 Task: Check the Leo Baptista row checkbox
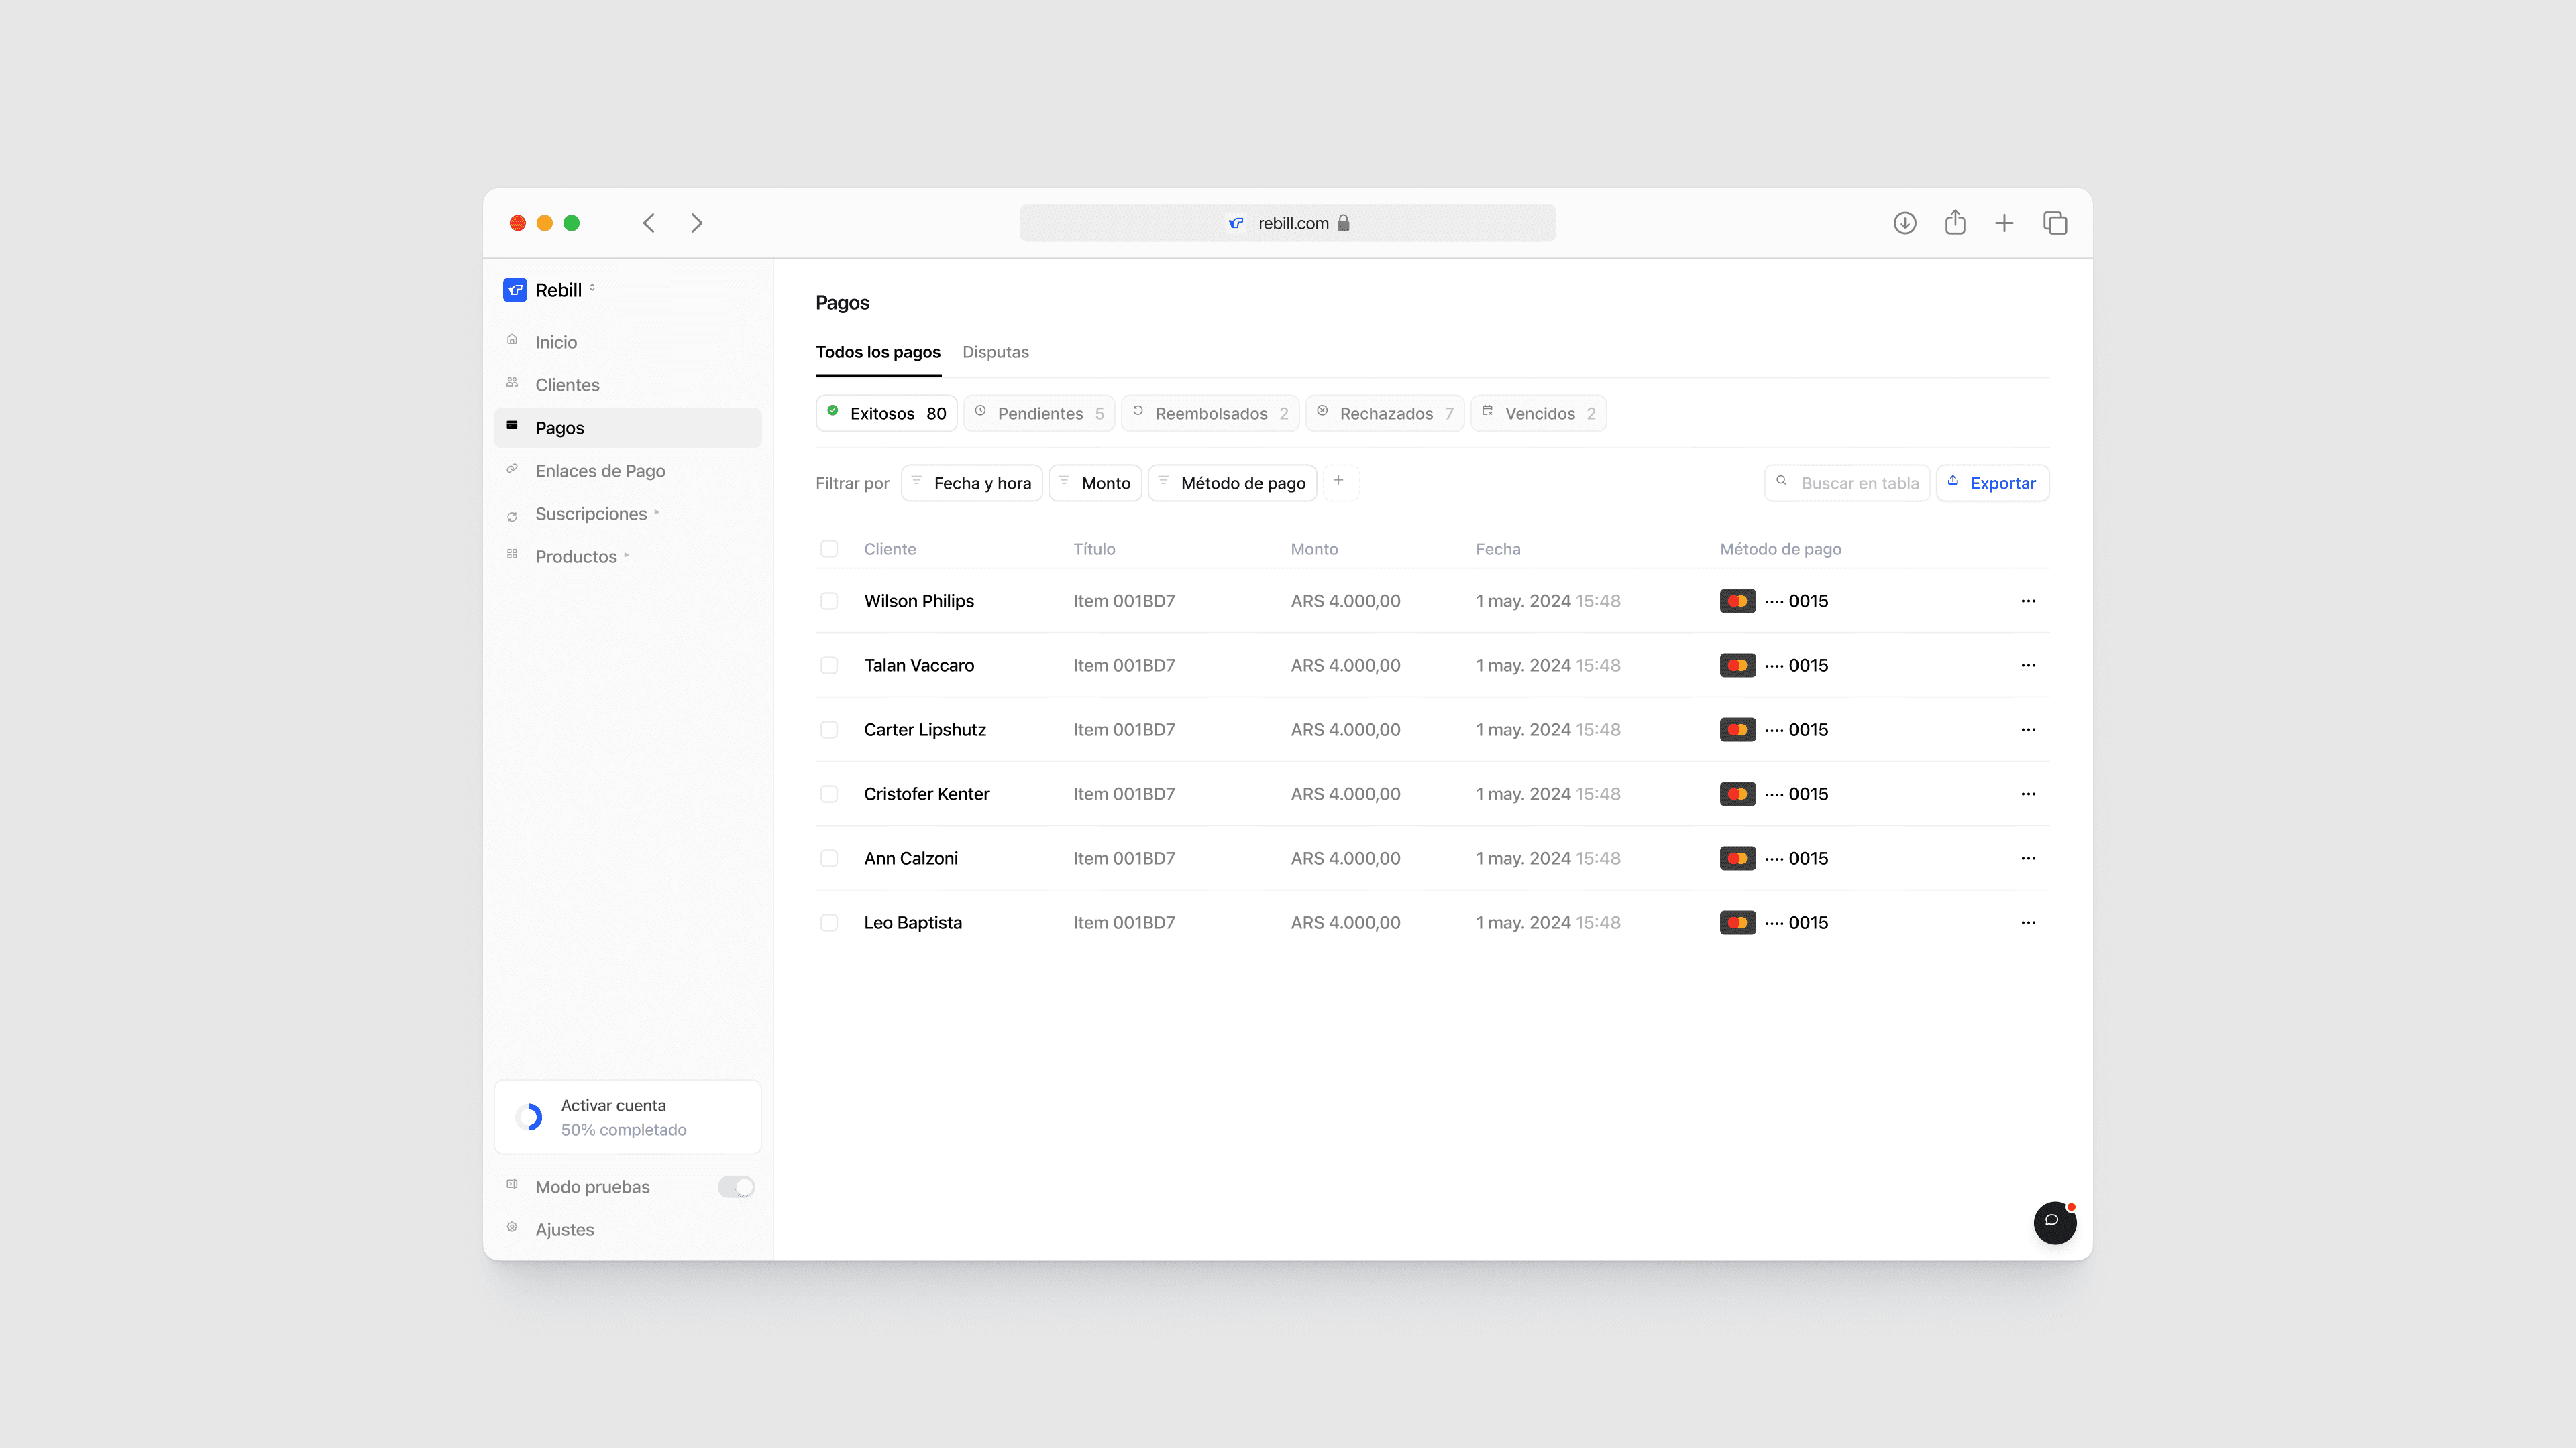pos(829,923)
